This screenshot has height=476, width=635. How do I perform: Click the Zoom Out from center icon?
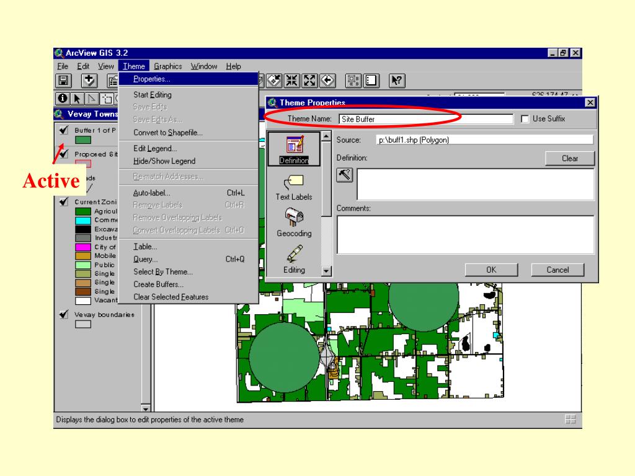tap(309, 81)
